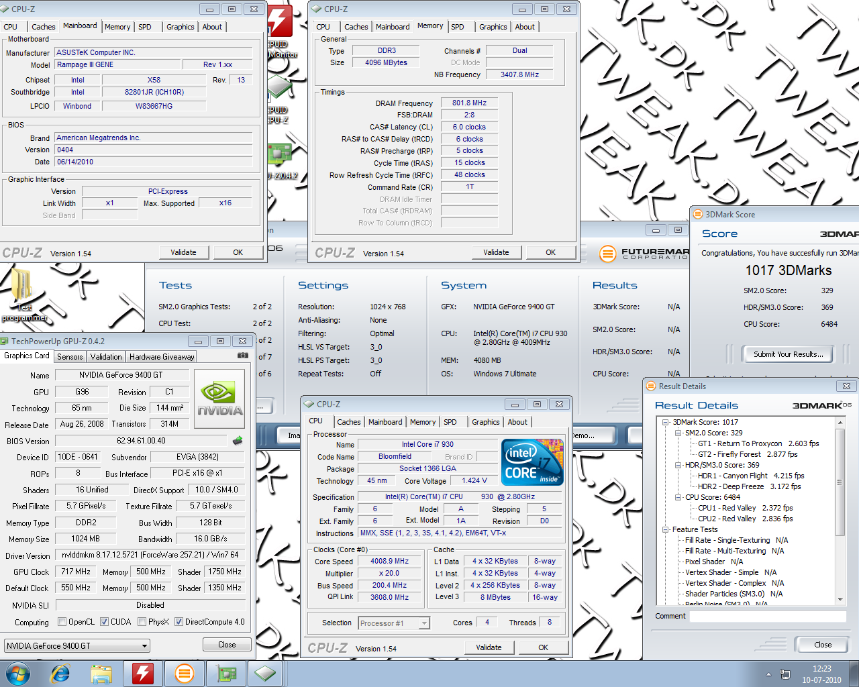The width and height of the screenshot is (859, 687).
Task: Click the Intel Core i7 inside logo
Action: [x=532, y=462]
